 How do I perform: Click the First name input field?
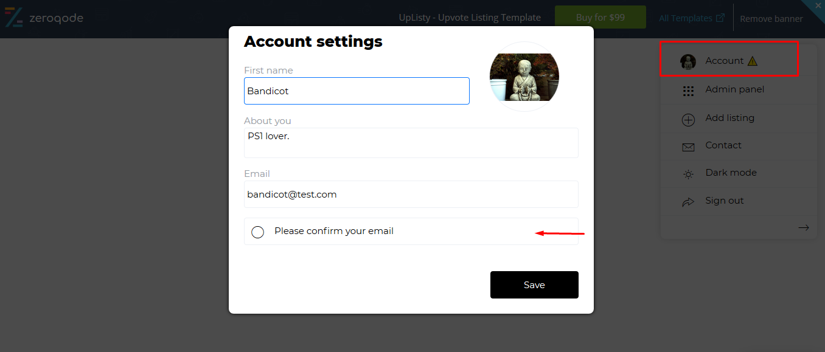click(x=357, y=91)
